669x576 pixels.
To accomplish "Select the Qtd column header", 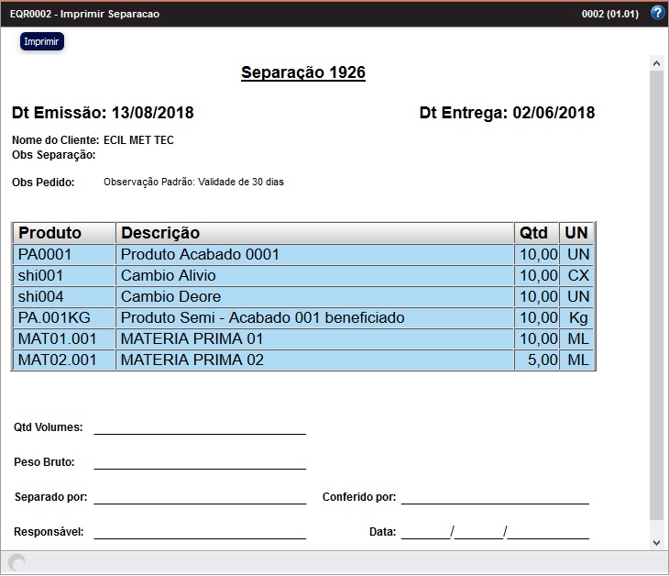I will click(x=536, y=233).
